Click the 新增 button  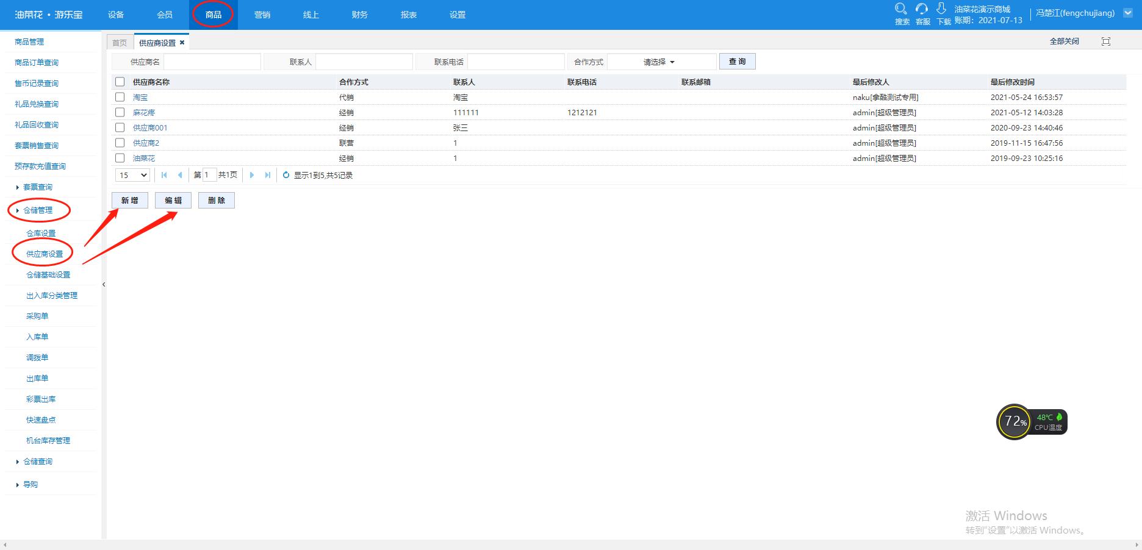130,201
